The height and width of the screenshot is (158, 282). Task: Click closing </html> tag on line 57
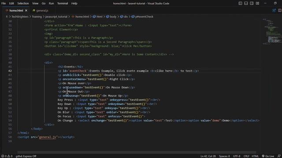coord(23,133)
